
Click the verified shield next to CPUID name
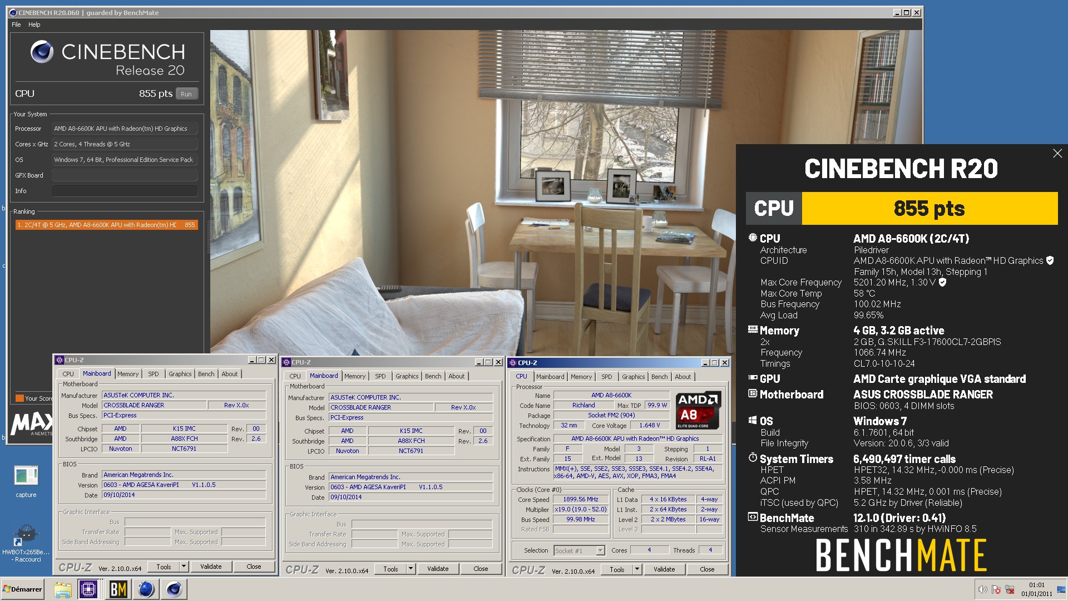(x=1050, y=260)
